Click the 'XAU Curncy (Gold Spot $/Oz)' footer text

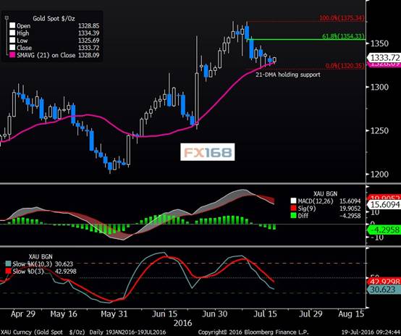tap(43, 332)
